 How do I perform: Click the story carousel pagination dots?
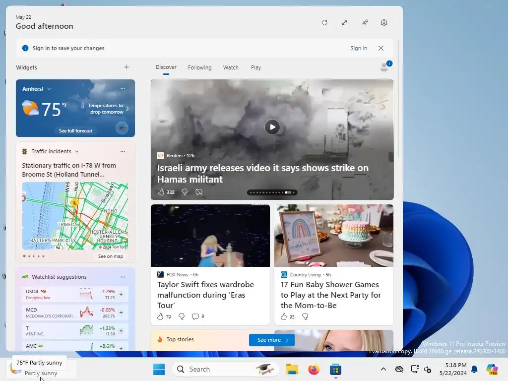(272, 192)
